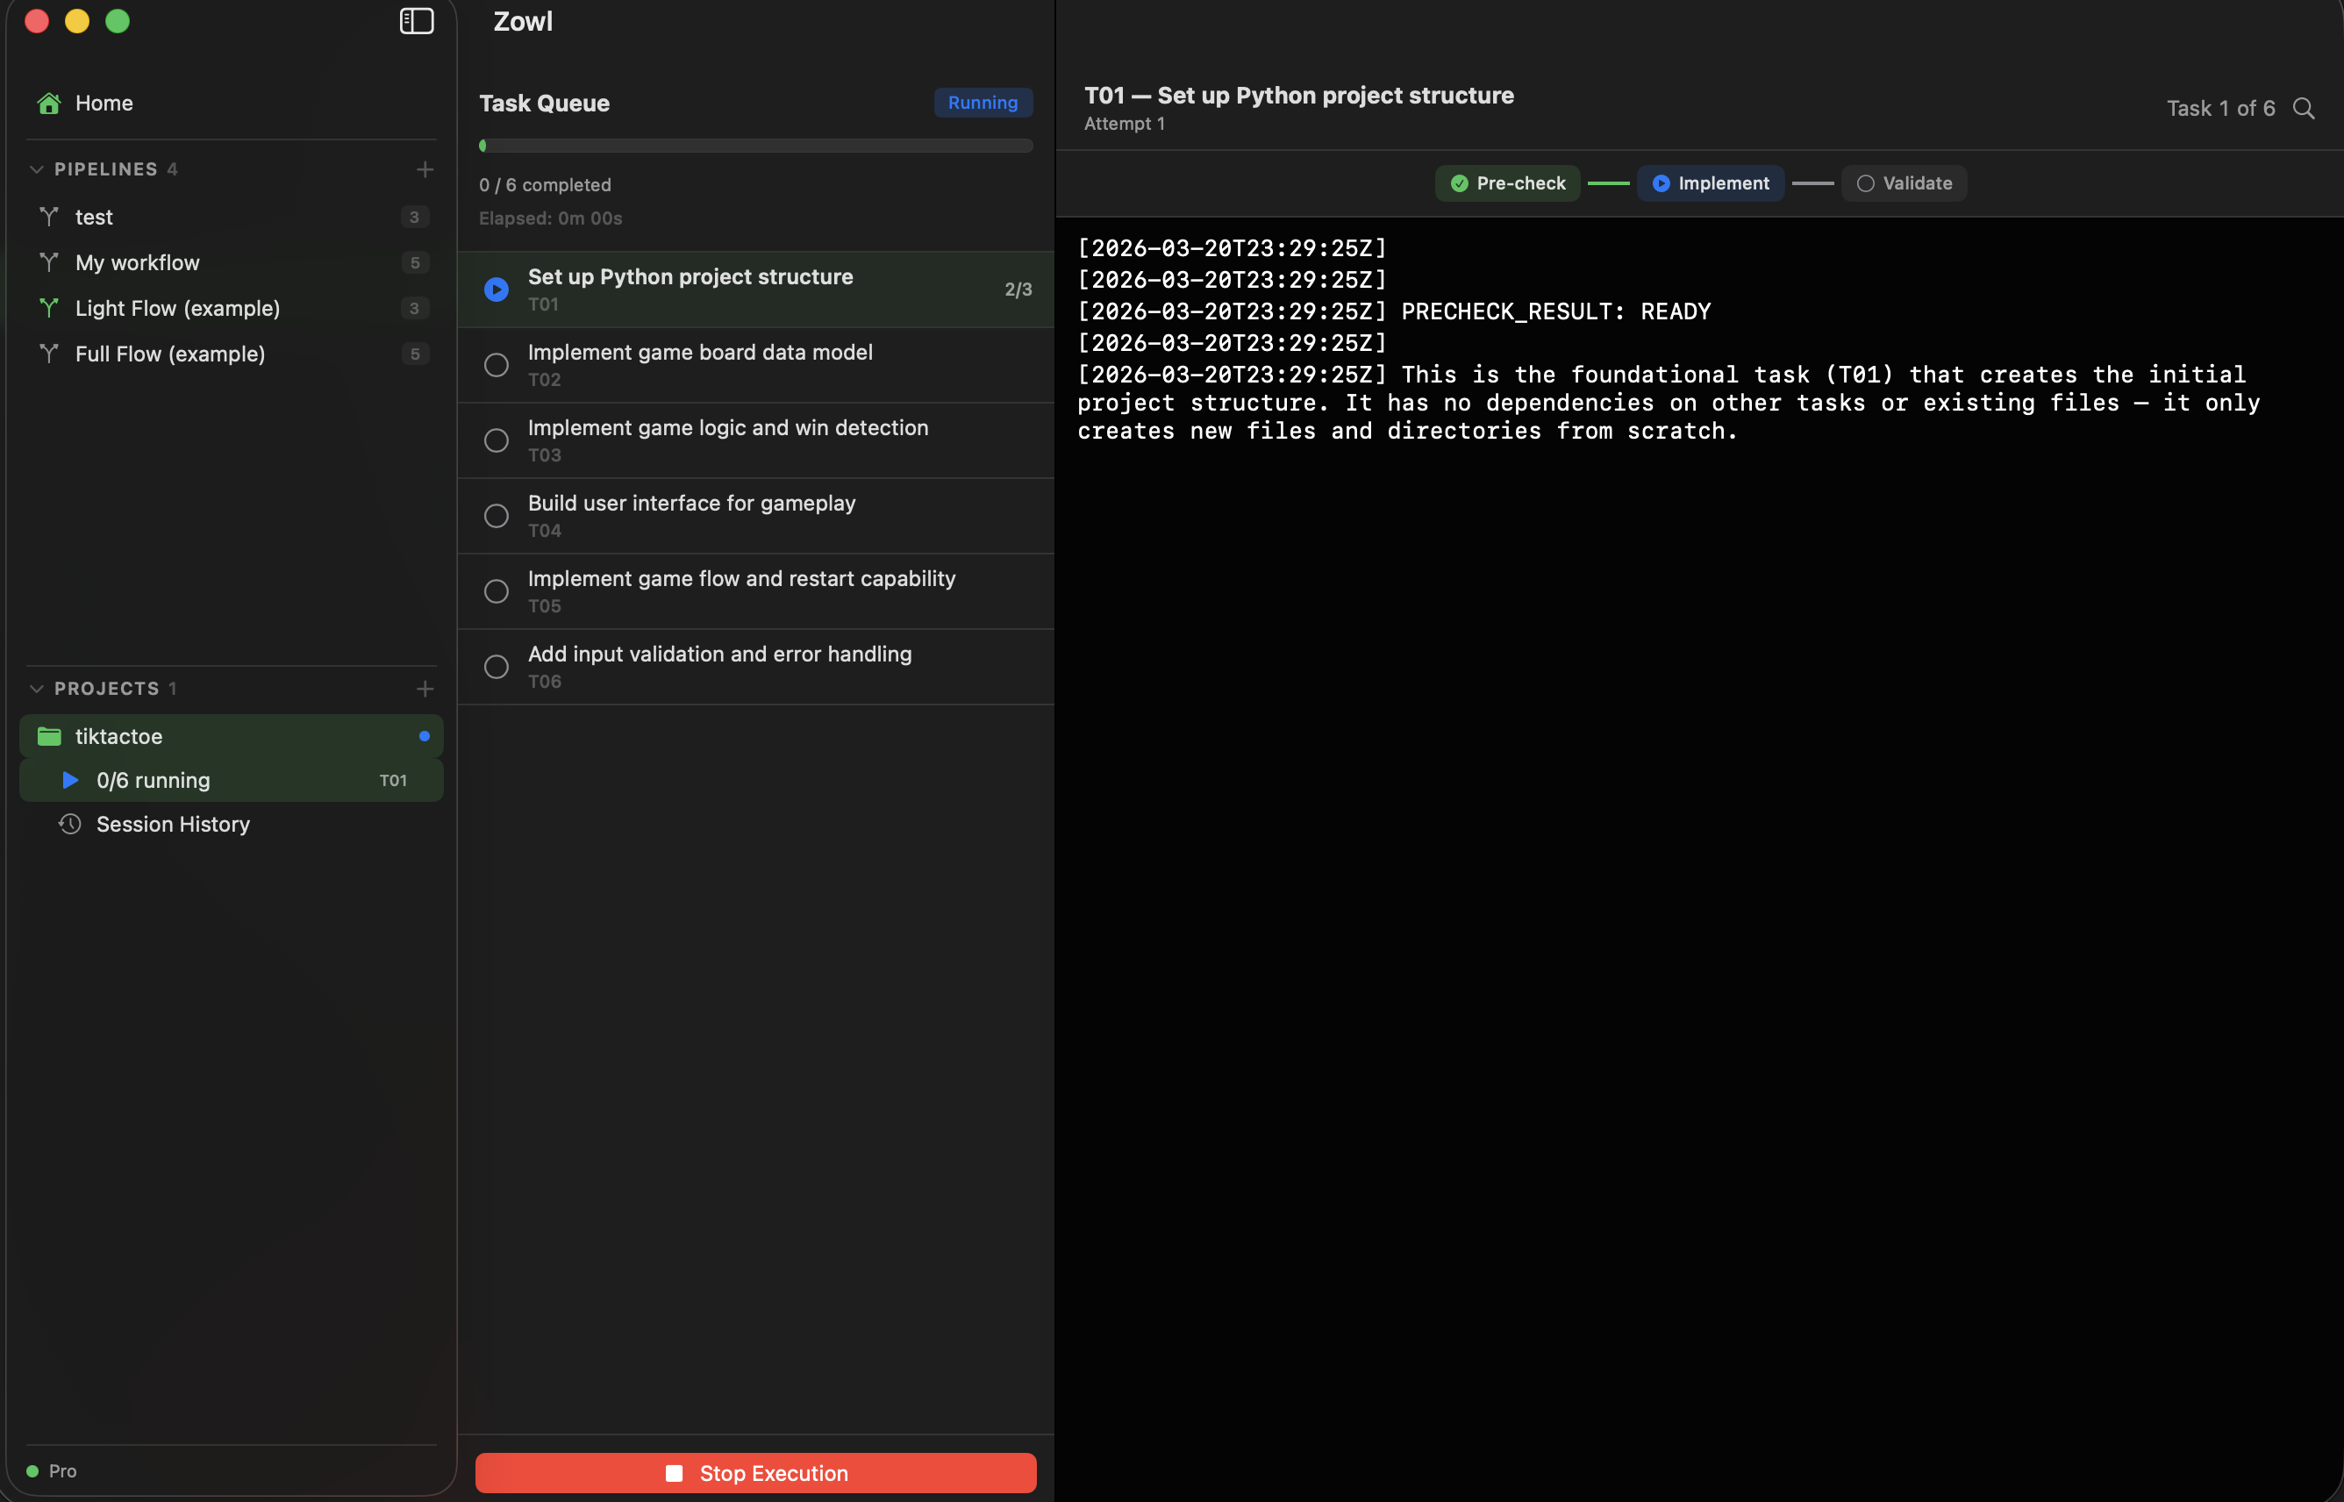Toggle the sidebar panel icon
The width and height of the screenshot is (2344, 1502).
tap(417, 21)
